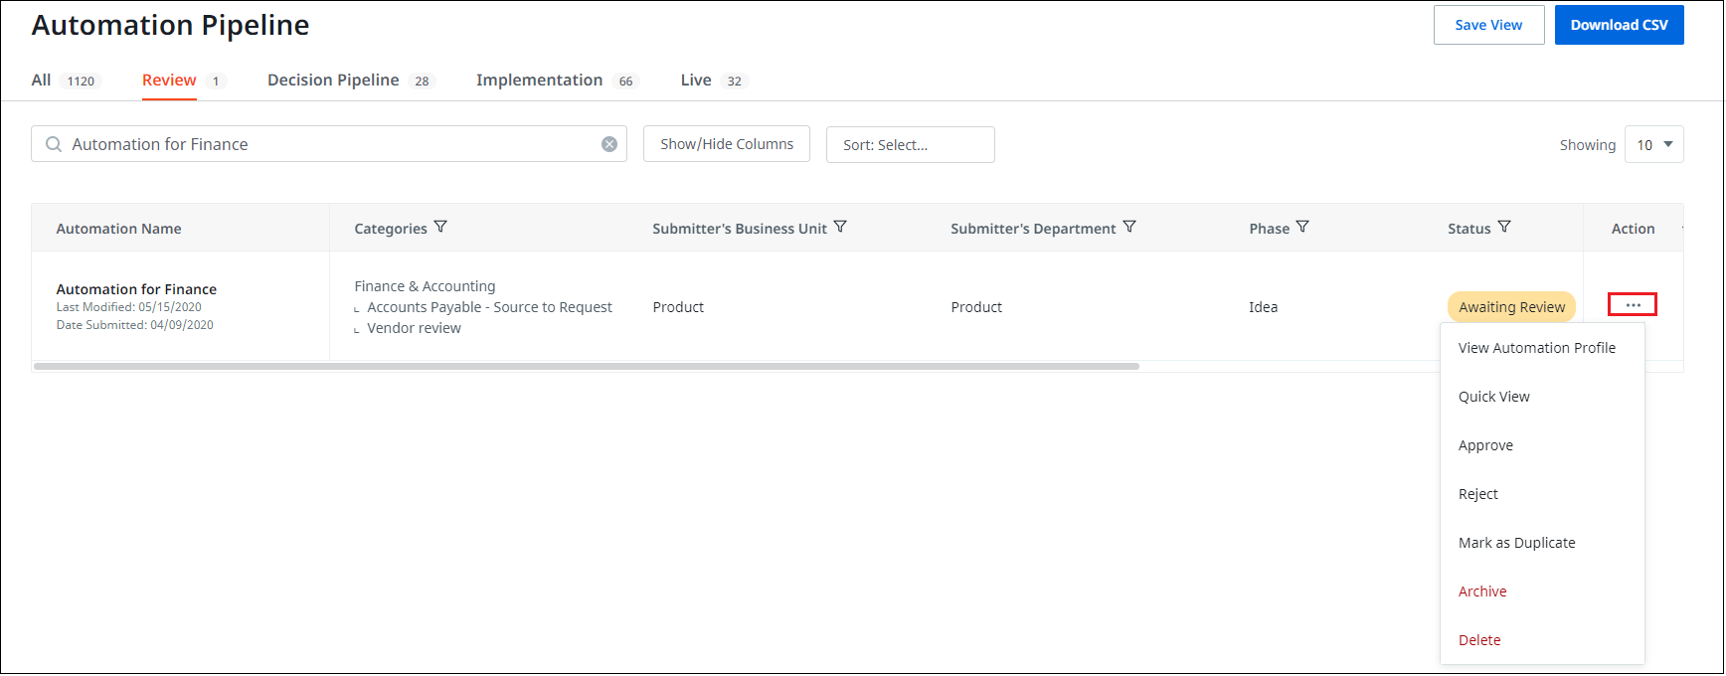Click the Awaiting Review status badge

pyautogui.click(x=1511, y=307)
